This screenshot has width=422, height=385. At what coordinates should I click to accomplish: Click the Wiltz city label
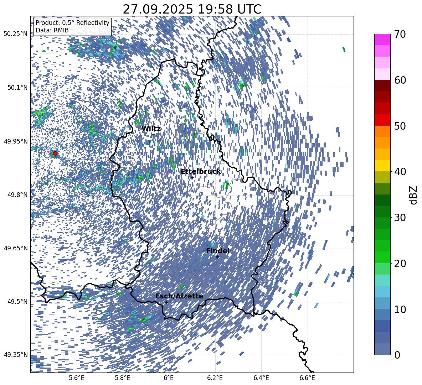click(x=151, y=129)
